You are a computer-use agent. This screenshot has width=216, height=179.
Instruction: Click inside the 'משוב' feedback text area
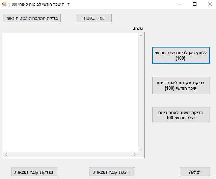point(71,92)
